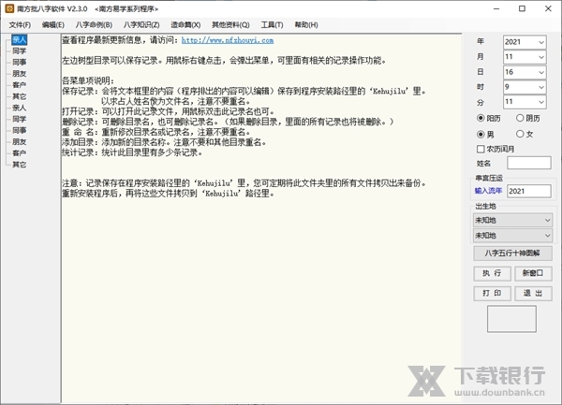Select the 女 gender radio button
Screen dimensions: 562x405
520,134
